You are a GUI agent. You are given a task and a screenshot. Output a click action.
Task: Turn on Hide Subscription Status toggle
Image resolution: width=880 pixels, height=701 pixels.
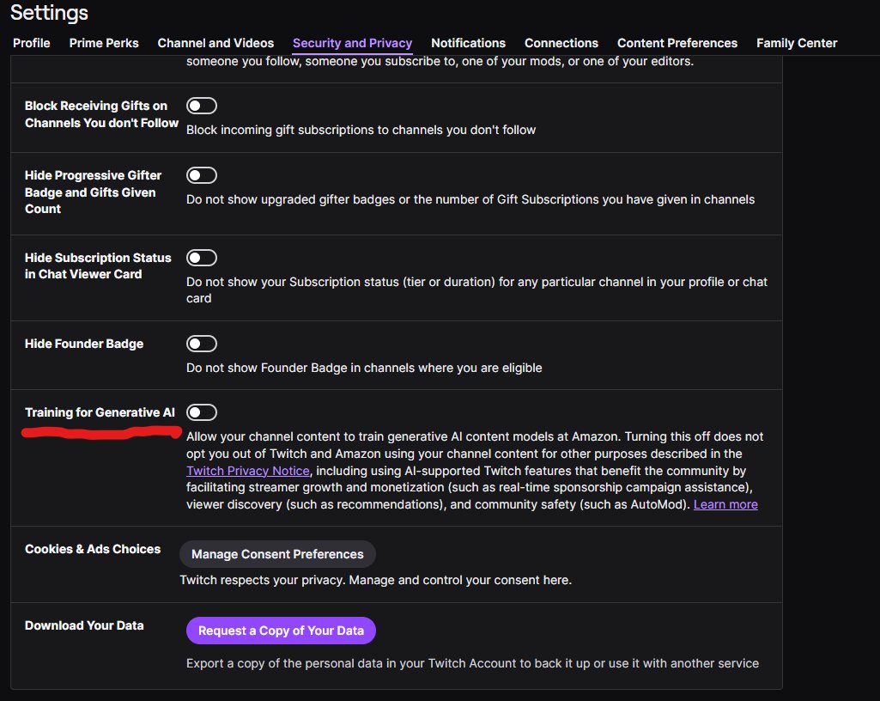202,258
